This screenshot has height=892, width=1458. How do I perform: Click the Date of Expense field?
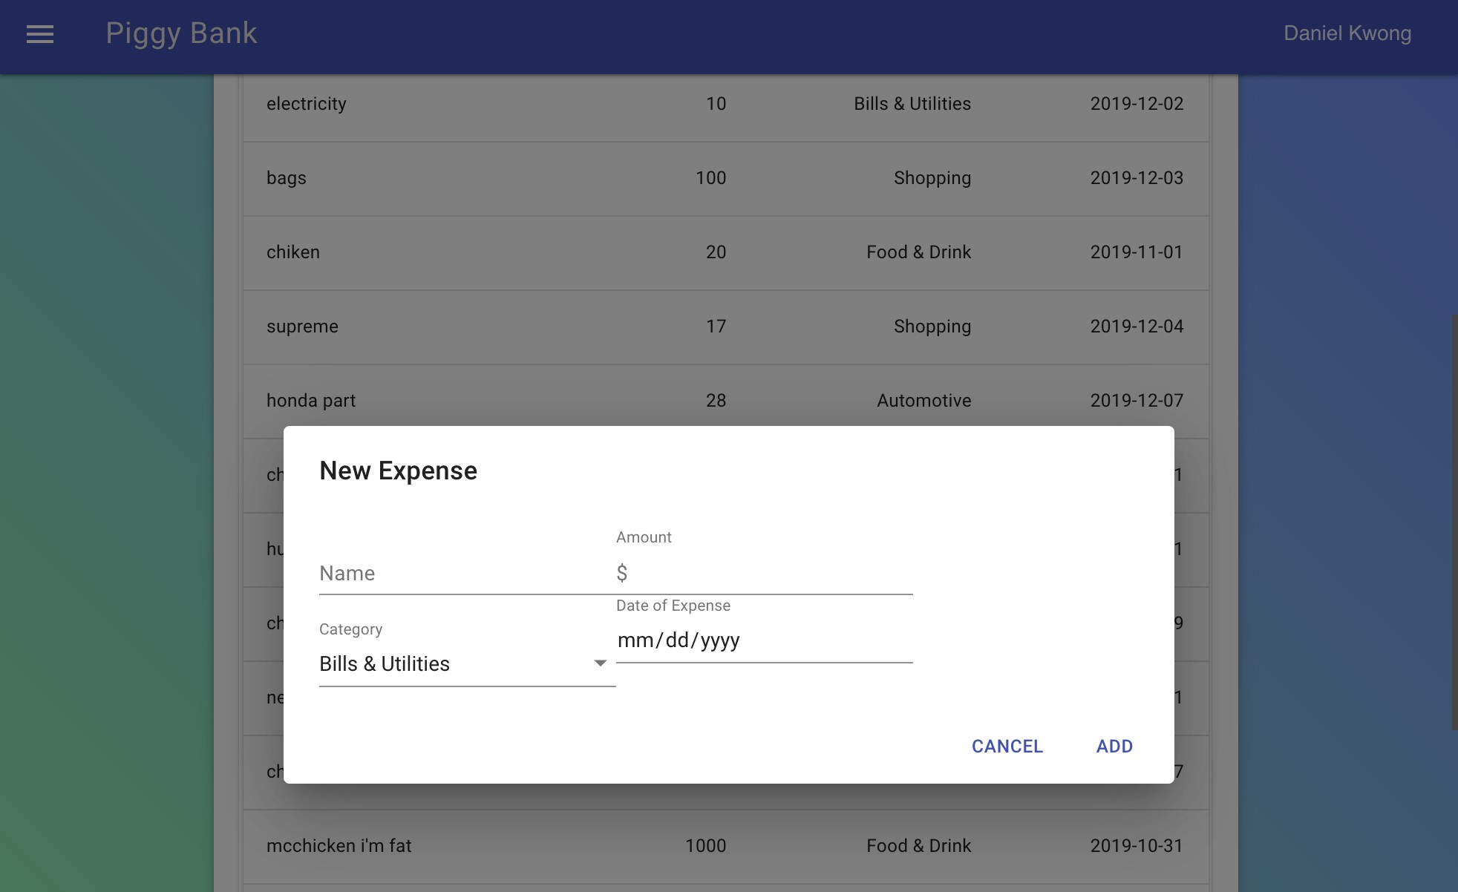coord(763,640)
